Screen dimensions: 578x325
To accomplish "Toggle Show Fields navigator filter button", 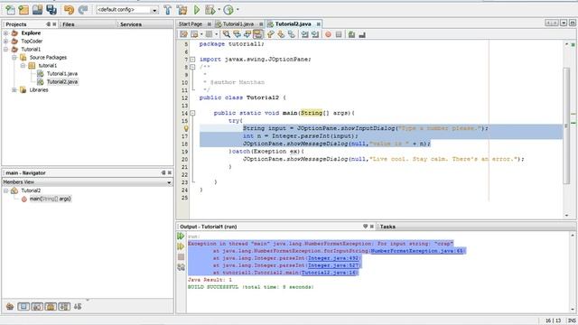I will click(x=23, y=306).
